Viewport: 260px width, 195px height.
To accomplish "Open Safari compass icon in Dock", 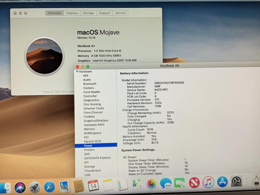I will (x=49, y=187).
